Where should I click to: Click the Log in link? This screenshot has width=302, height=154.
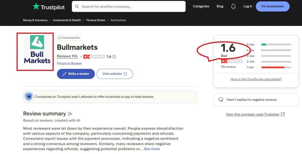[x=248, y=6]
